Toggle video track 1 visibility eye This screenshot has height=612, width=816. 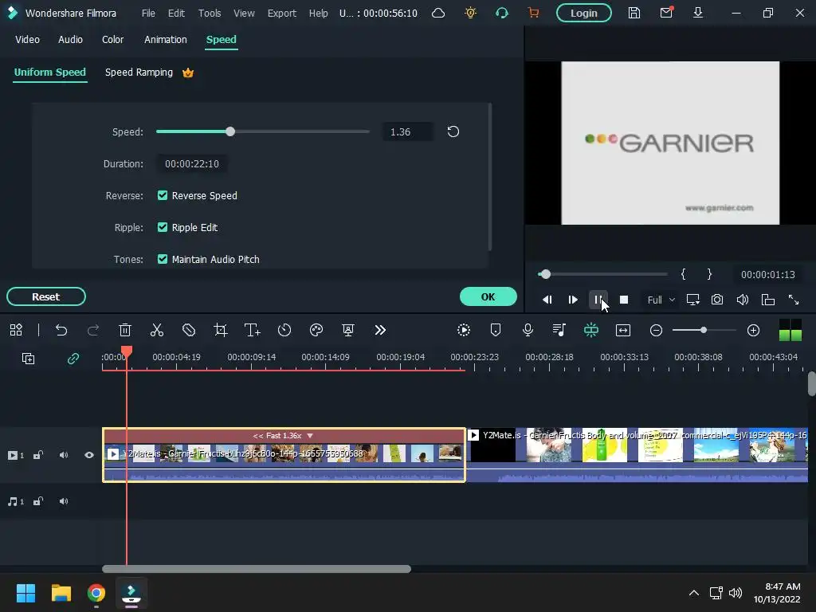point(89,455)
